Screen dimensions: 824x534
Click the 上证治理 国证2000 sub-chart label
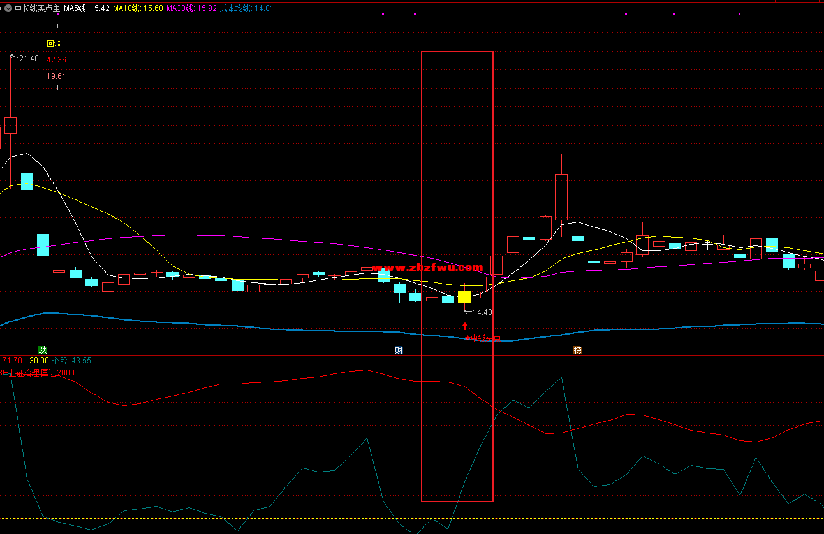point(40,373)
